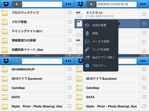Screen dimensions: 149x111
Task: Choose 他のアプリで開く from the popup menu
Action: [x=101, y=57]
